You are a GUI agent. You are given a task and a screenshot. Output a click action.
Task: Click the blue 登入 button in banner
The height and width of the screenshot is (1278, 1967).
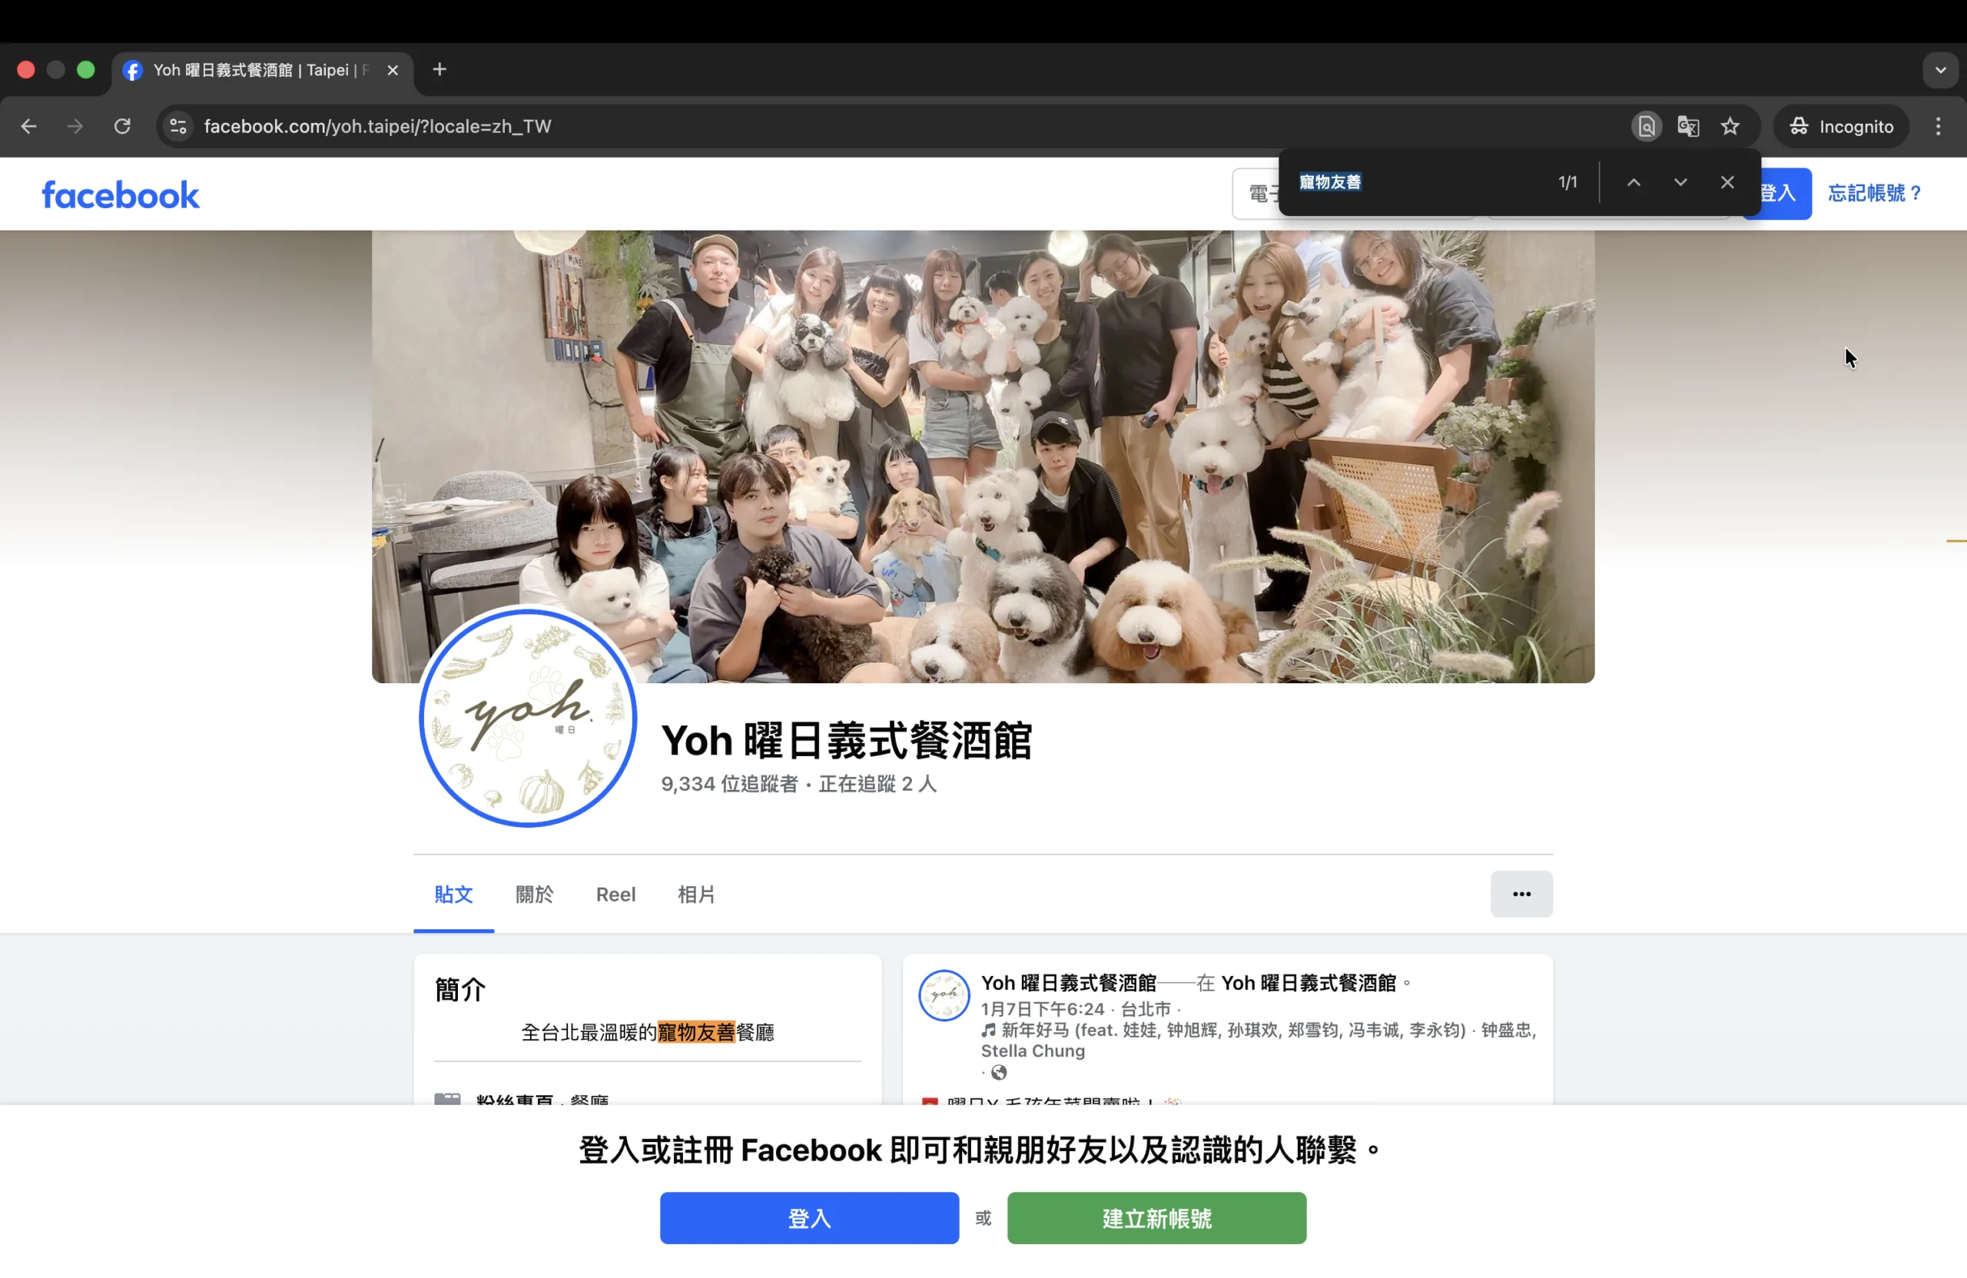pyautogui.click(x=808, y=1217)
